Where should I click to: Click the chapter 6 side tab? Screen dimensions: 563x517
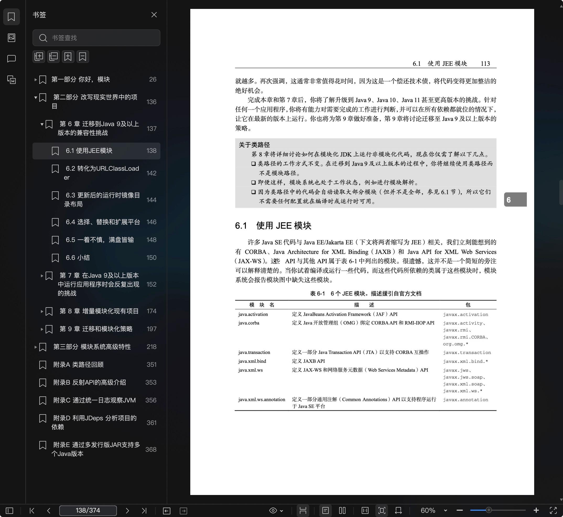515,200
